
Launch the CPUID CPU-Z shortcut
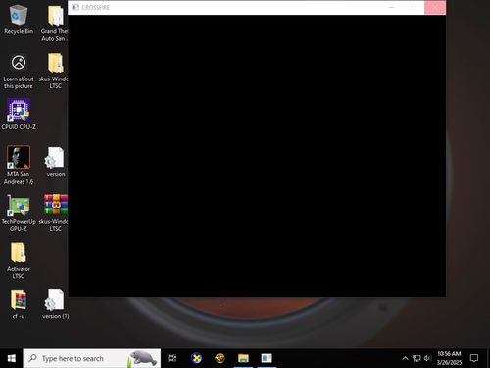pyautogui.click(x=19, y=114)
